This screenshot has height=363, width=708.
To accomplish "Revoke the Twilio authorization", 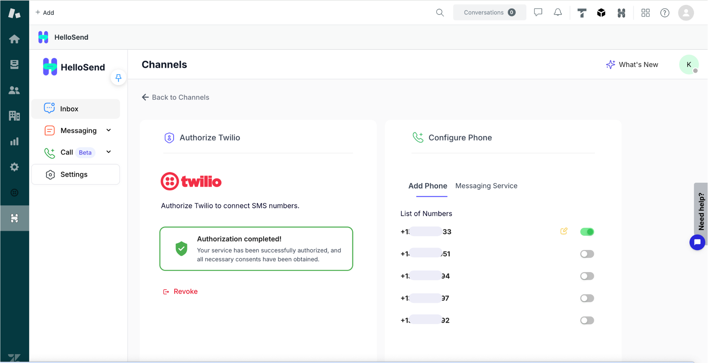I will point(180,292).
